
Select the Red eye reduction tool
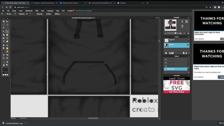pos(4,55)
